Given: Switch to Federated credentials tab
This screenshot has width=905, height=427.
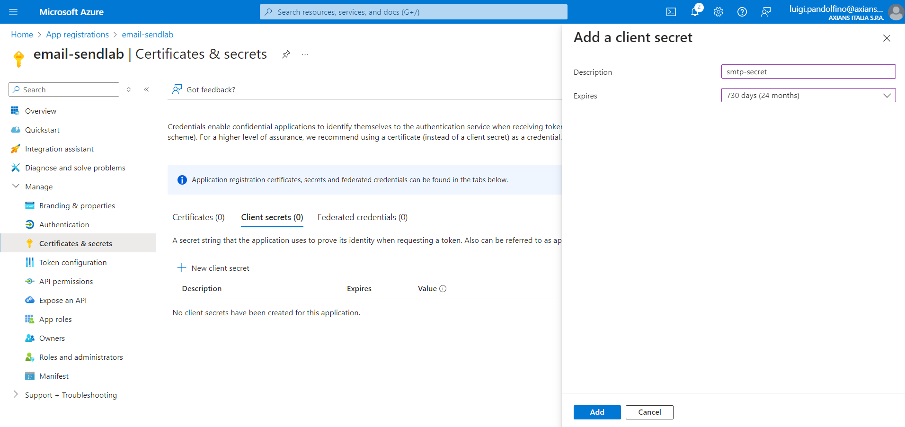Looking at the screenshot, I should [x=362, y=217].
